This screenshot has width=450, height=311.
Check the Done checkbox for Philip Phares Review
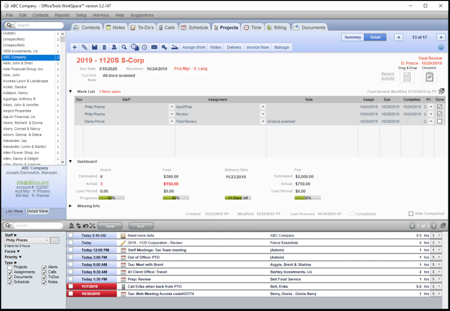439,114
